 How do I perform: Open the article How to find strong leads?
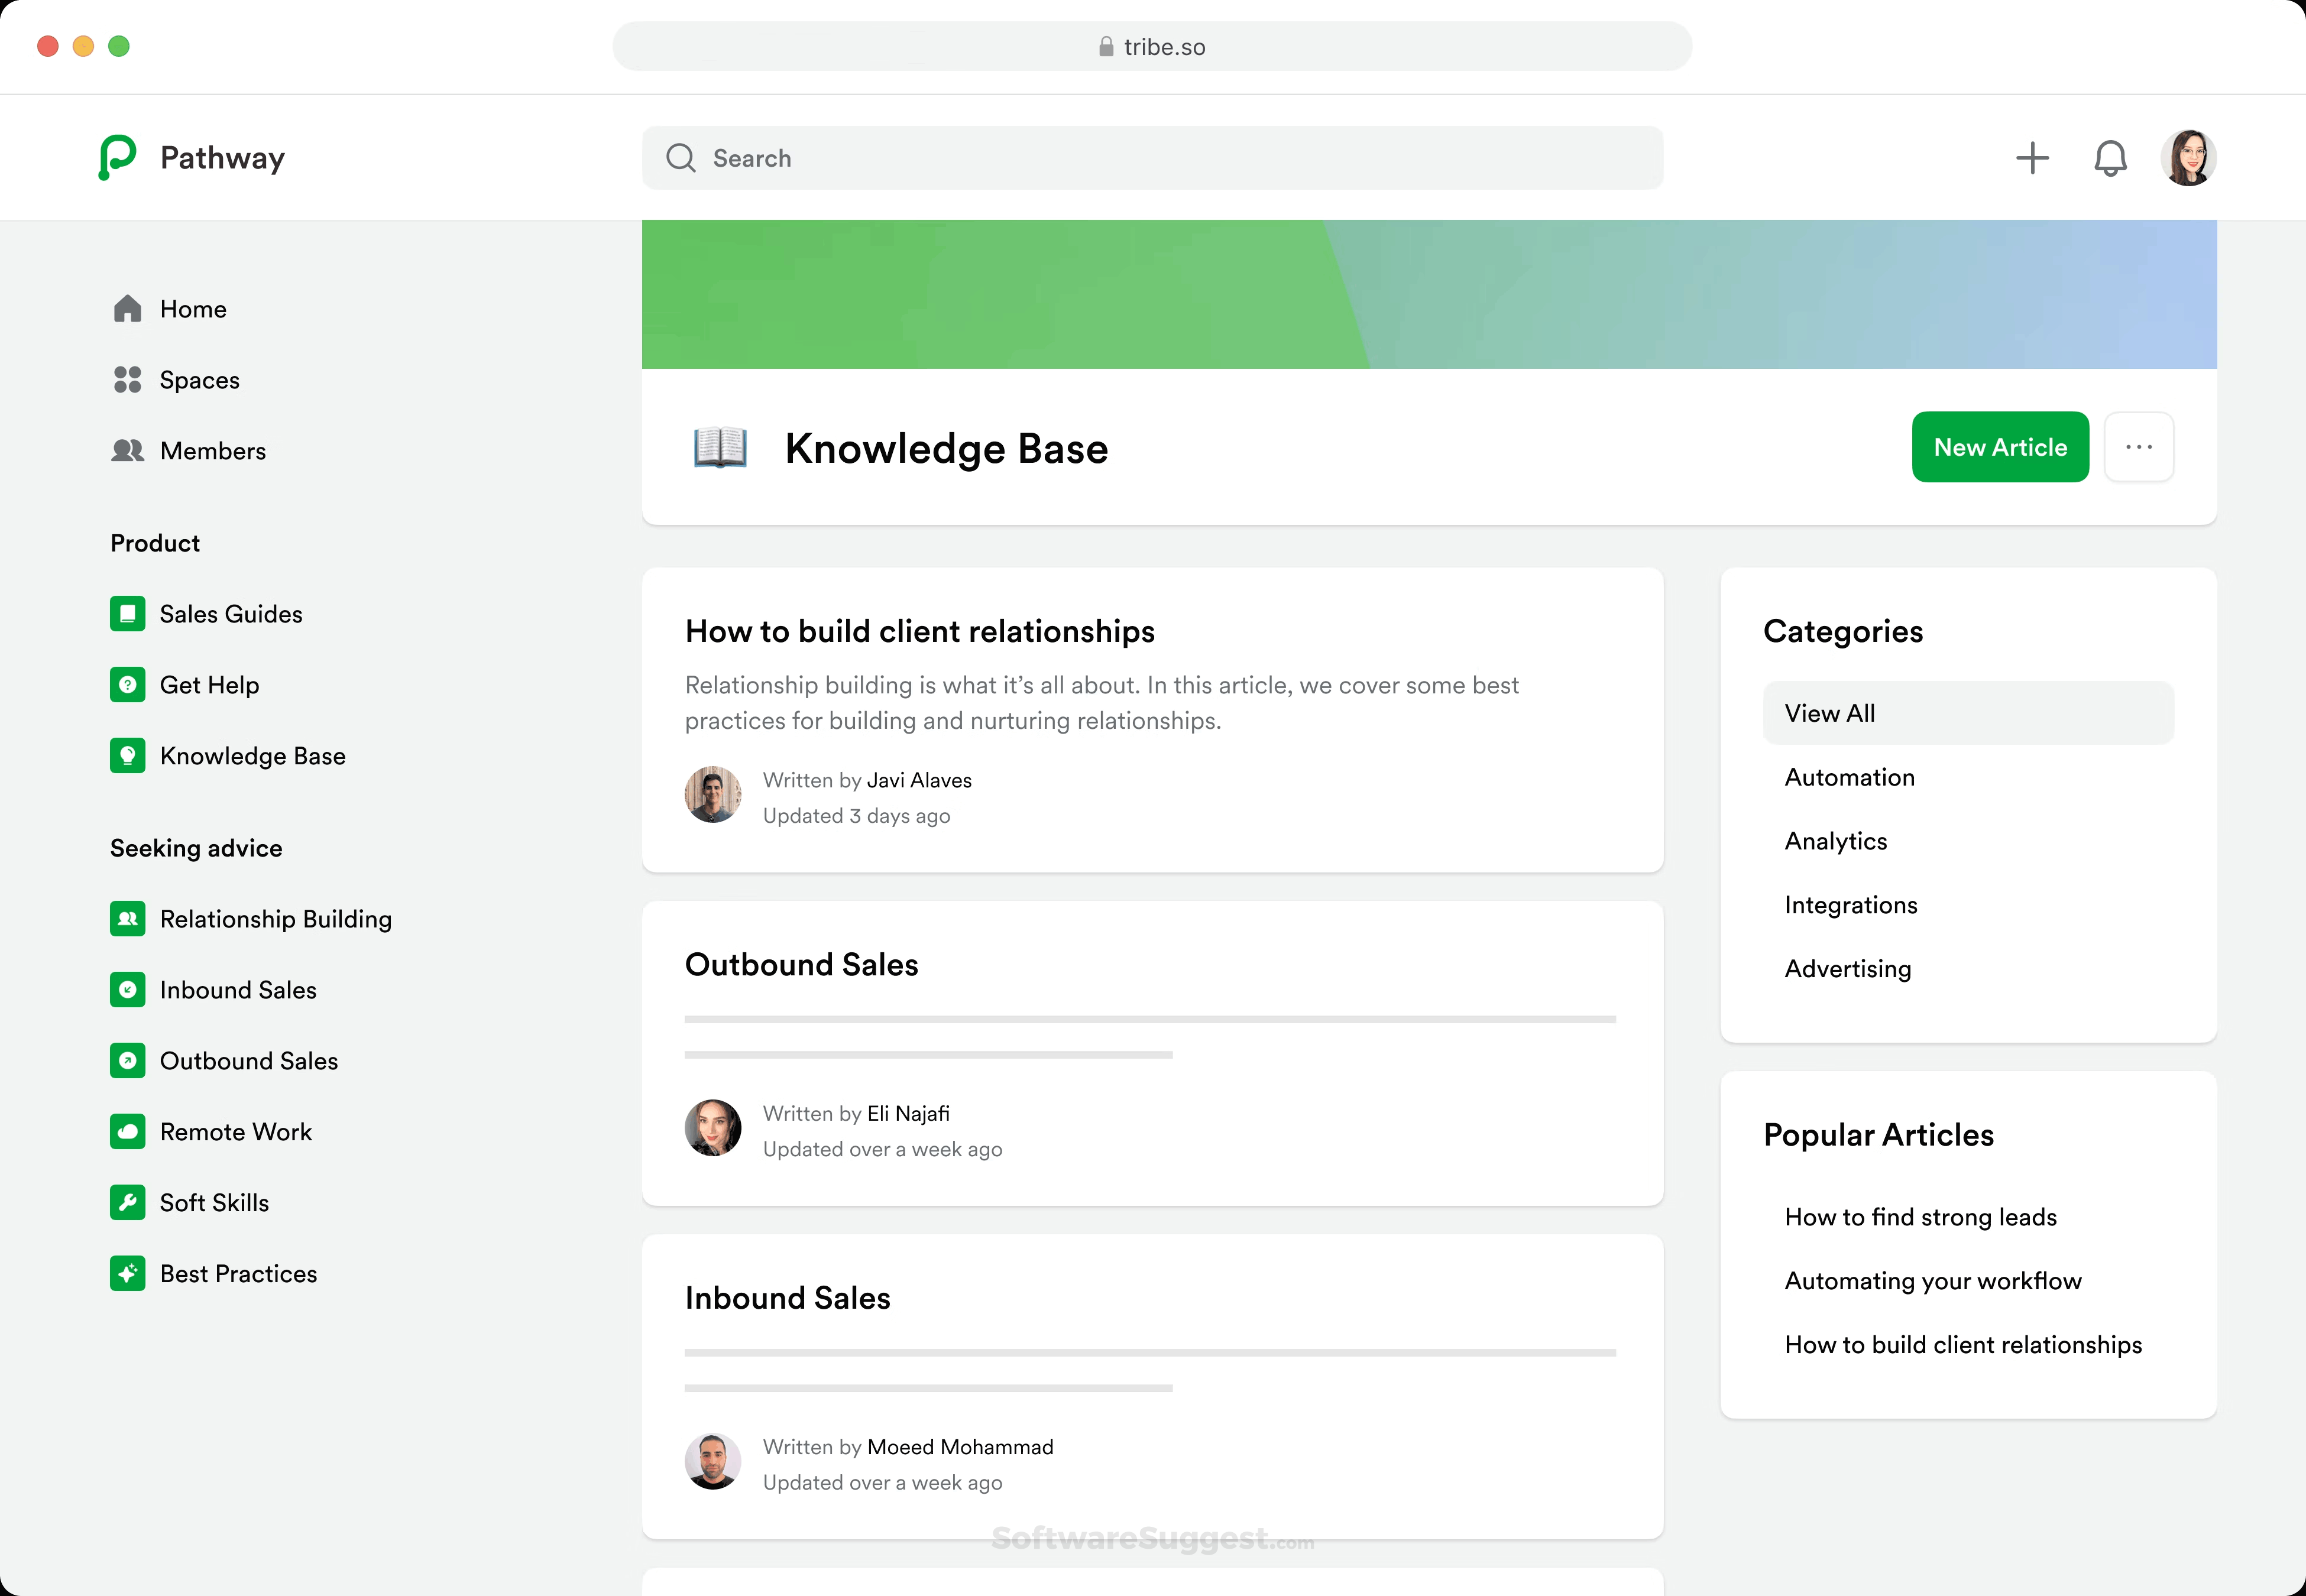(1920, 1217)
